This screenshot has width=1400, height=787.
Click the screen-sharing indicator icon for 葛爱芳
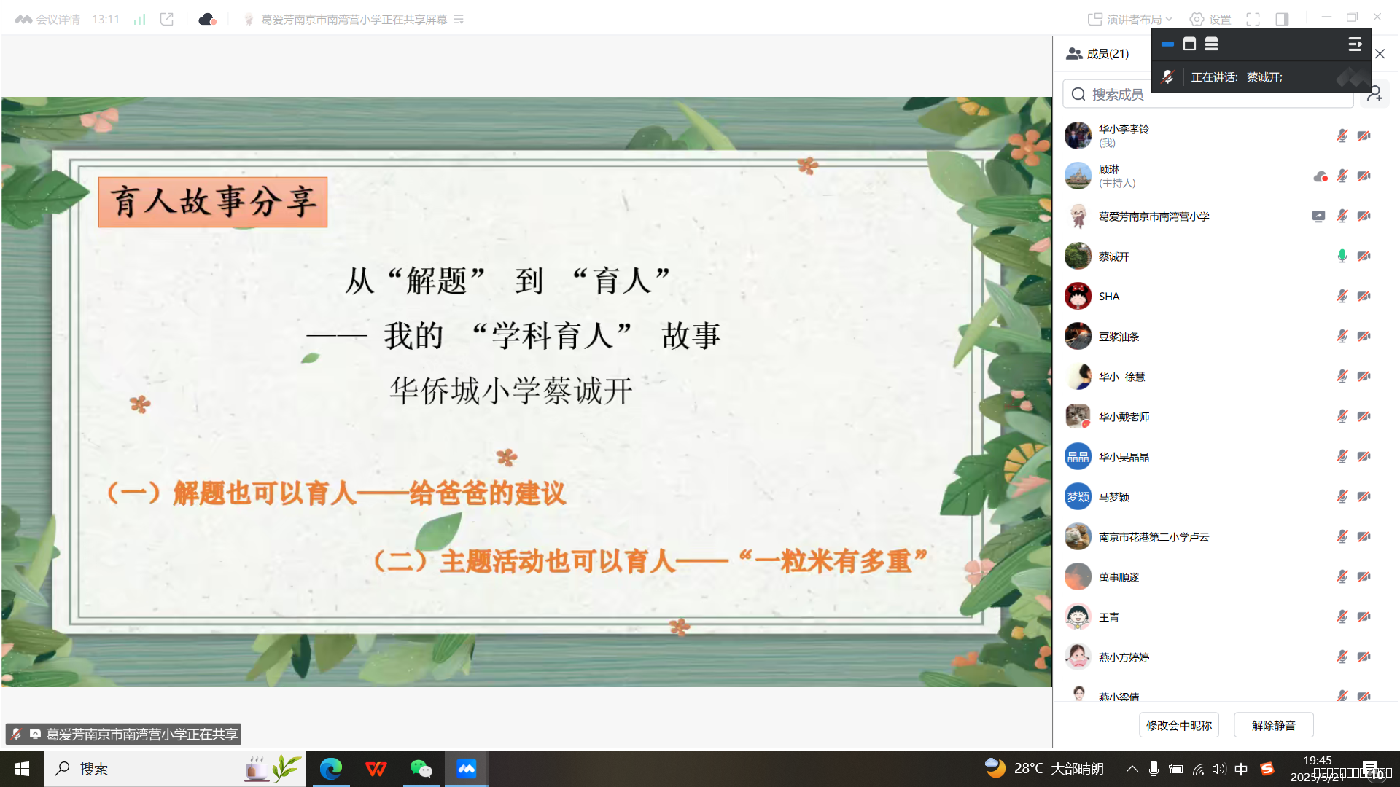tap(1318, 216)
